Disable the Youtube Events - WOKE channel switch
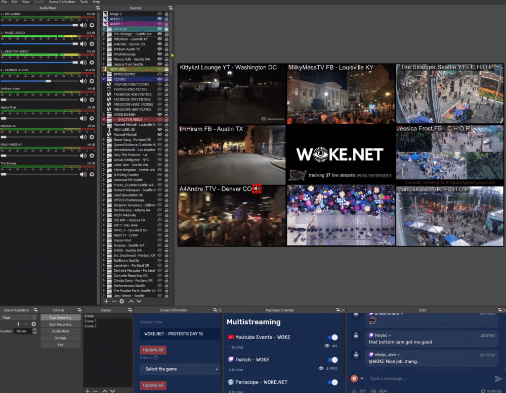 point(333,337)
